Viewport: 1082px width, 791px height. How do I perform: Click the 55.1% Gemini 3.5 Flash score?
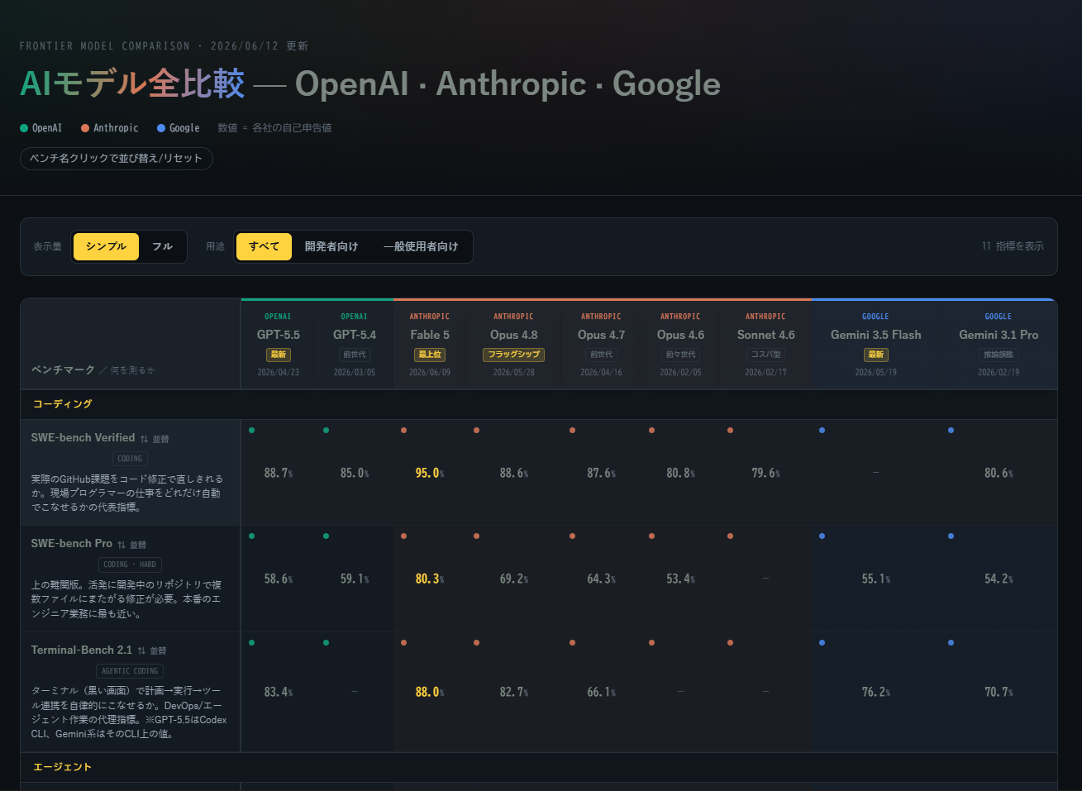[875, 579]
